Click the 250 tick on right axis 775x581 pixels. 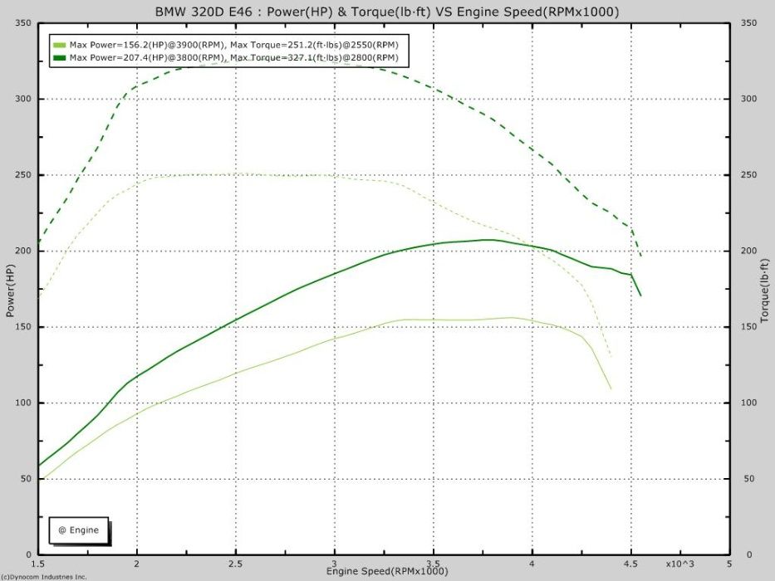748,175
